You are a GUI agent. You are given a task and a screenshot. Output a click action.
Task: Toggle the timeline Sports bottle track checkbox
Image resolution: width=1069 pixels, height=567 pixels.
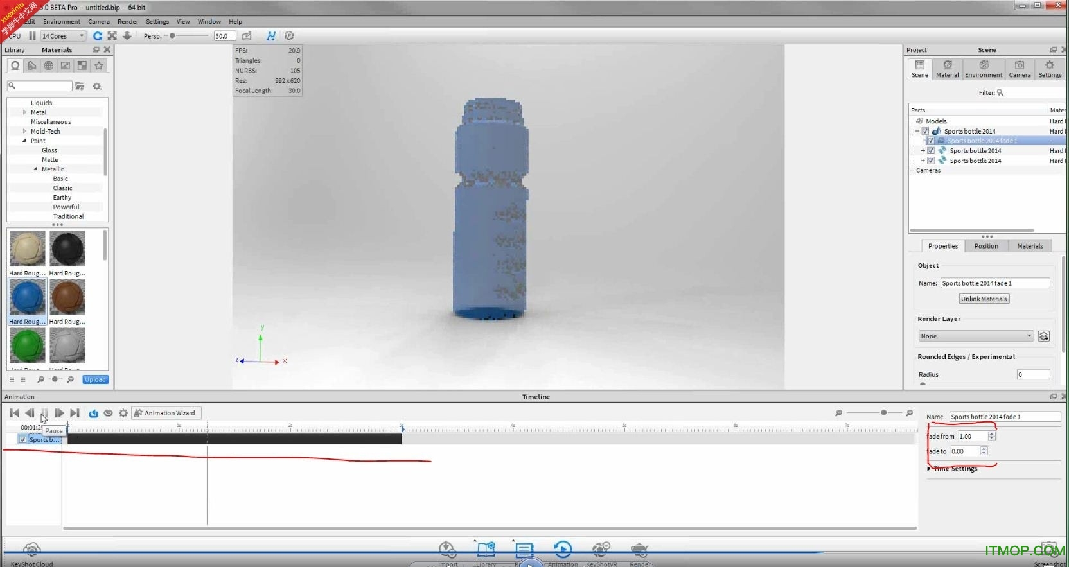tap(23, 440)
